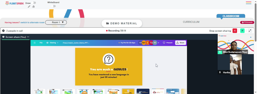Viewport: 257px width, 94px height.
Task: Open call settings gear icon
Action: pos(3,31)
